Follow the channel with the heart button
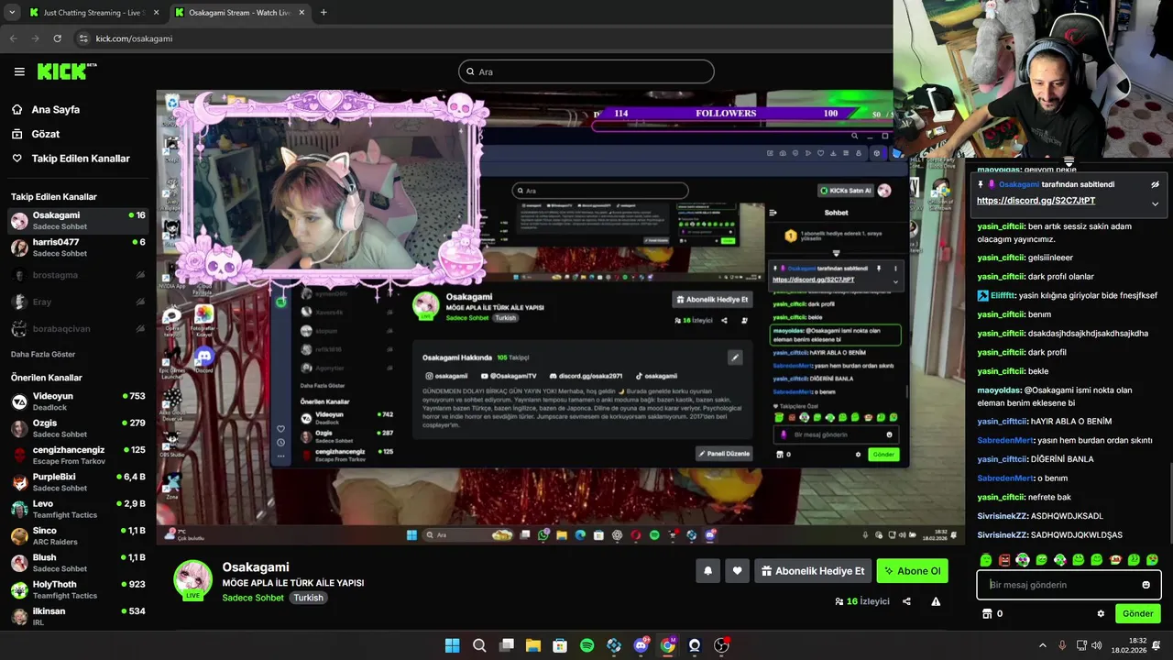The image size is (1173, 660). point(737,571)
